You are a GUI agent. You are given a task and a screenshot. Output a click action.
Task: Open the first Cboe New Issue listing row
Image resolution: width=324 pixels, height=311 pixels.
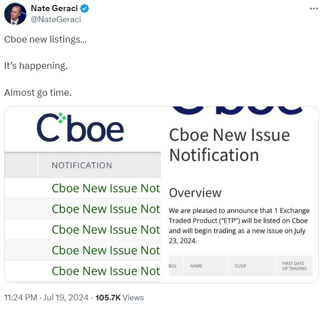pos(106,188)
